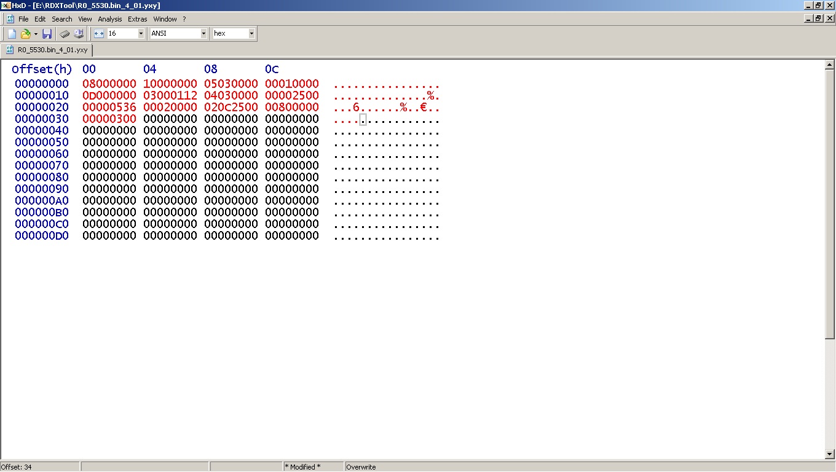Click offset label 000000B0
The height and width of the screenshot is (472, 836).
(x=42, y=212)
